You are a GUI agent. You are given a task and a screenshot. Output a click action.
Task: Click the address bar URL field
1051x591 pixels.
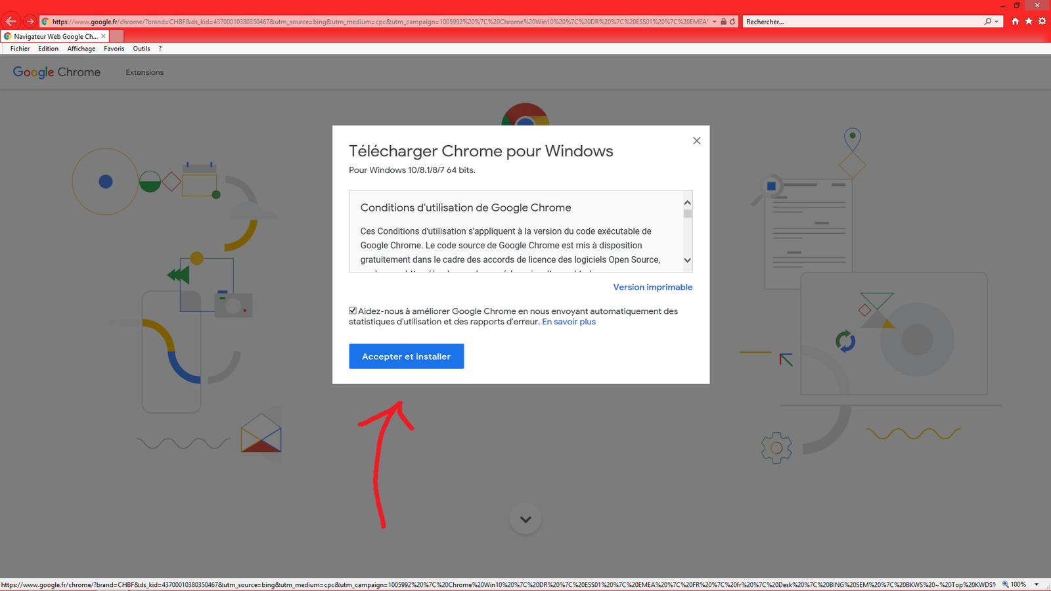[380, 22]
